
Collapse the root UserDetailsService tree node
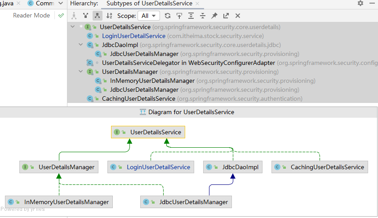73,27
